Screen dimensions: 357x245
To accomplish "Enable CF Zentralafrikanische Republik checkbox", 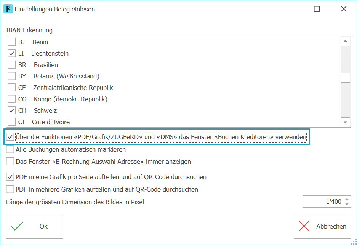I will tap(11, 87).
